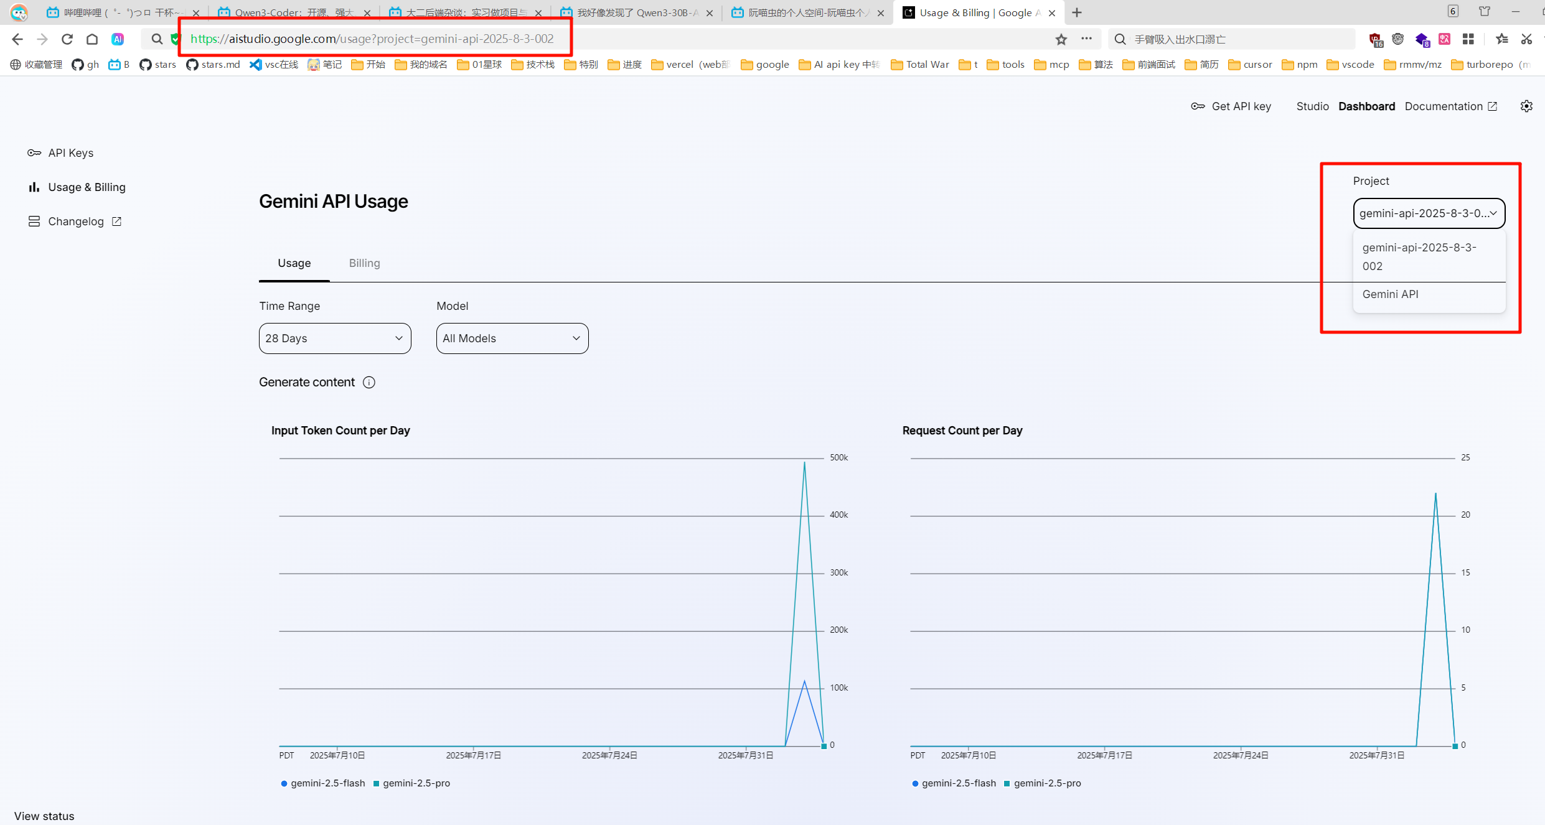
Task: Close the Qwen3-Coder browser tab
Action: (x=367, y=13)
